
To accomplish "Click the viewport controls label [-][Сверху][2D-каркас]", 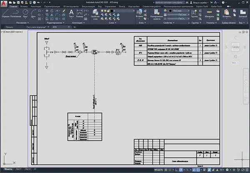I will 12,32.
